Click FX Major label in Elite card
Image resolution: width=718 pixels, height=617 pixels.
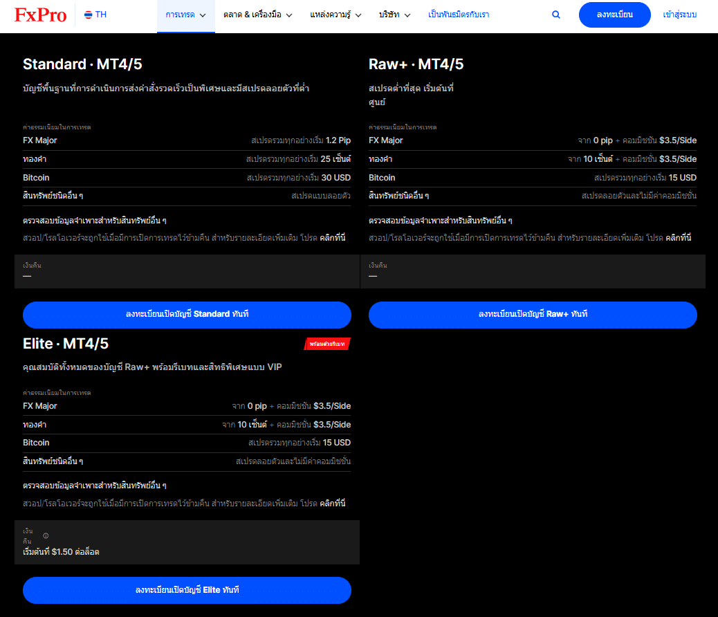[40, 406]
